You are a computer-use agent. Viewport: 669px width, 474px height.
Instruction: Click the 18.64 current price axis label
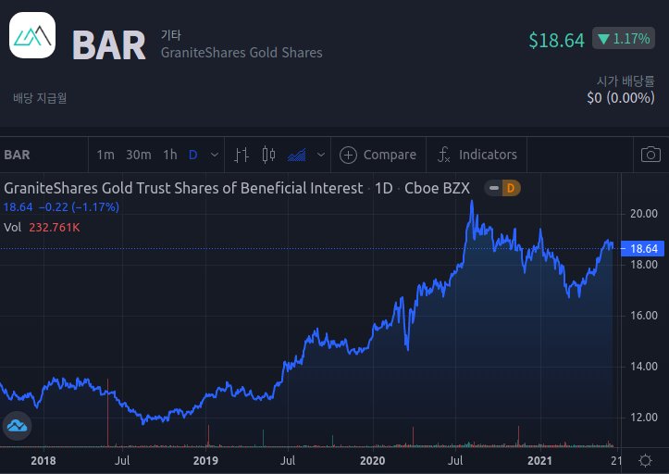tap(642, 248)
